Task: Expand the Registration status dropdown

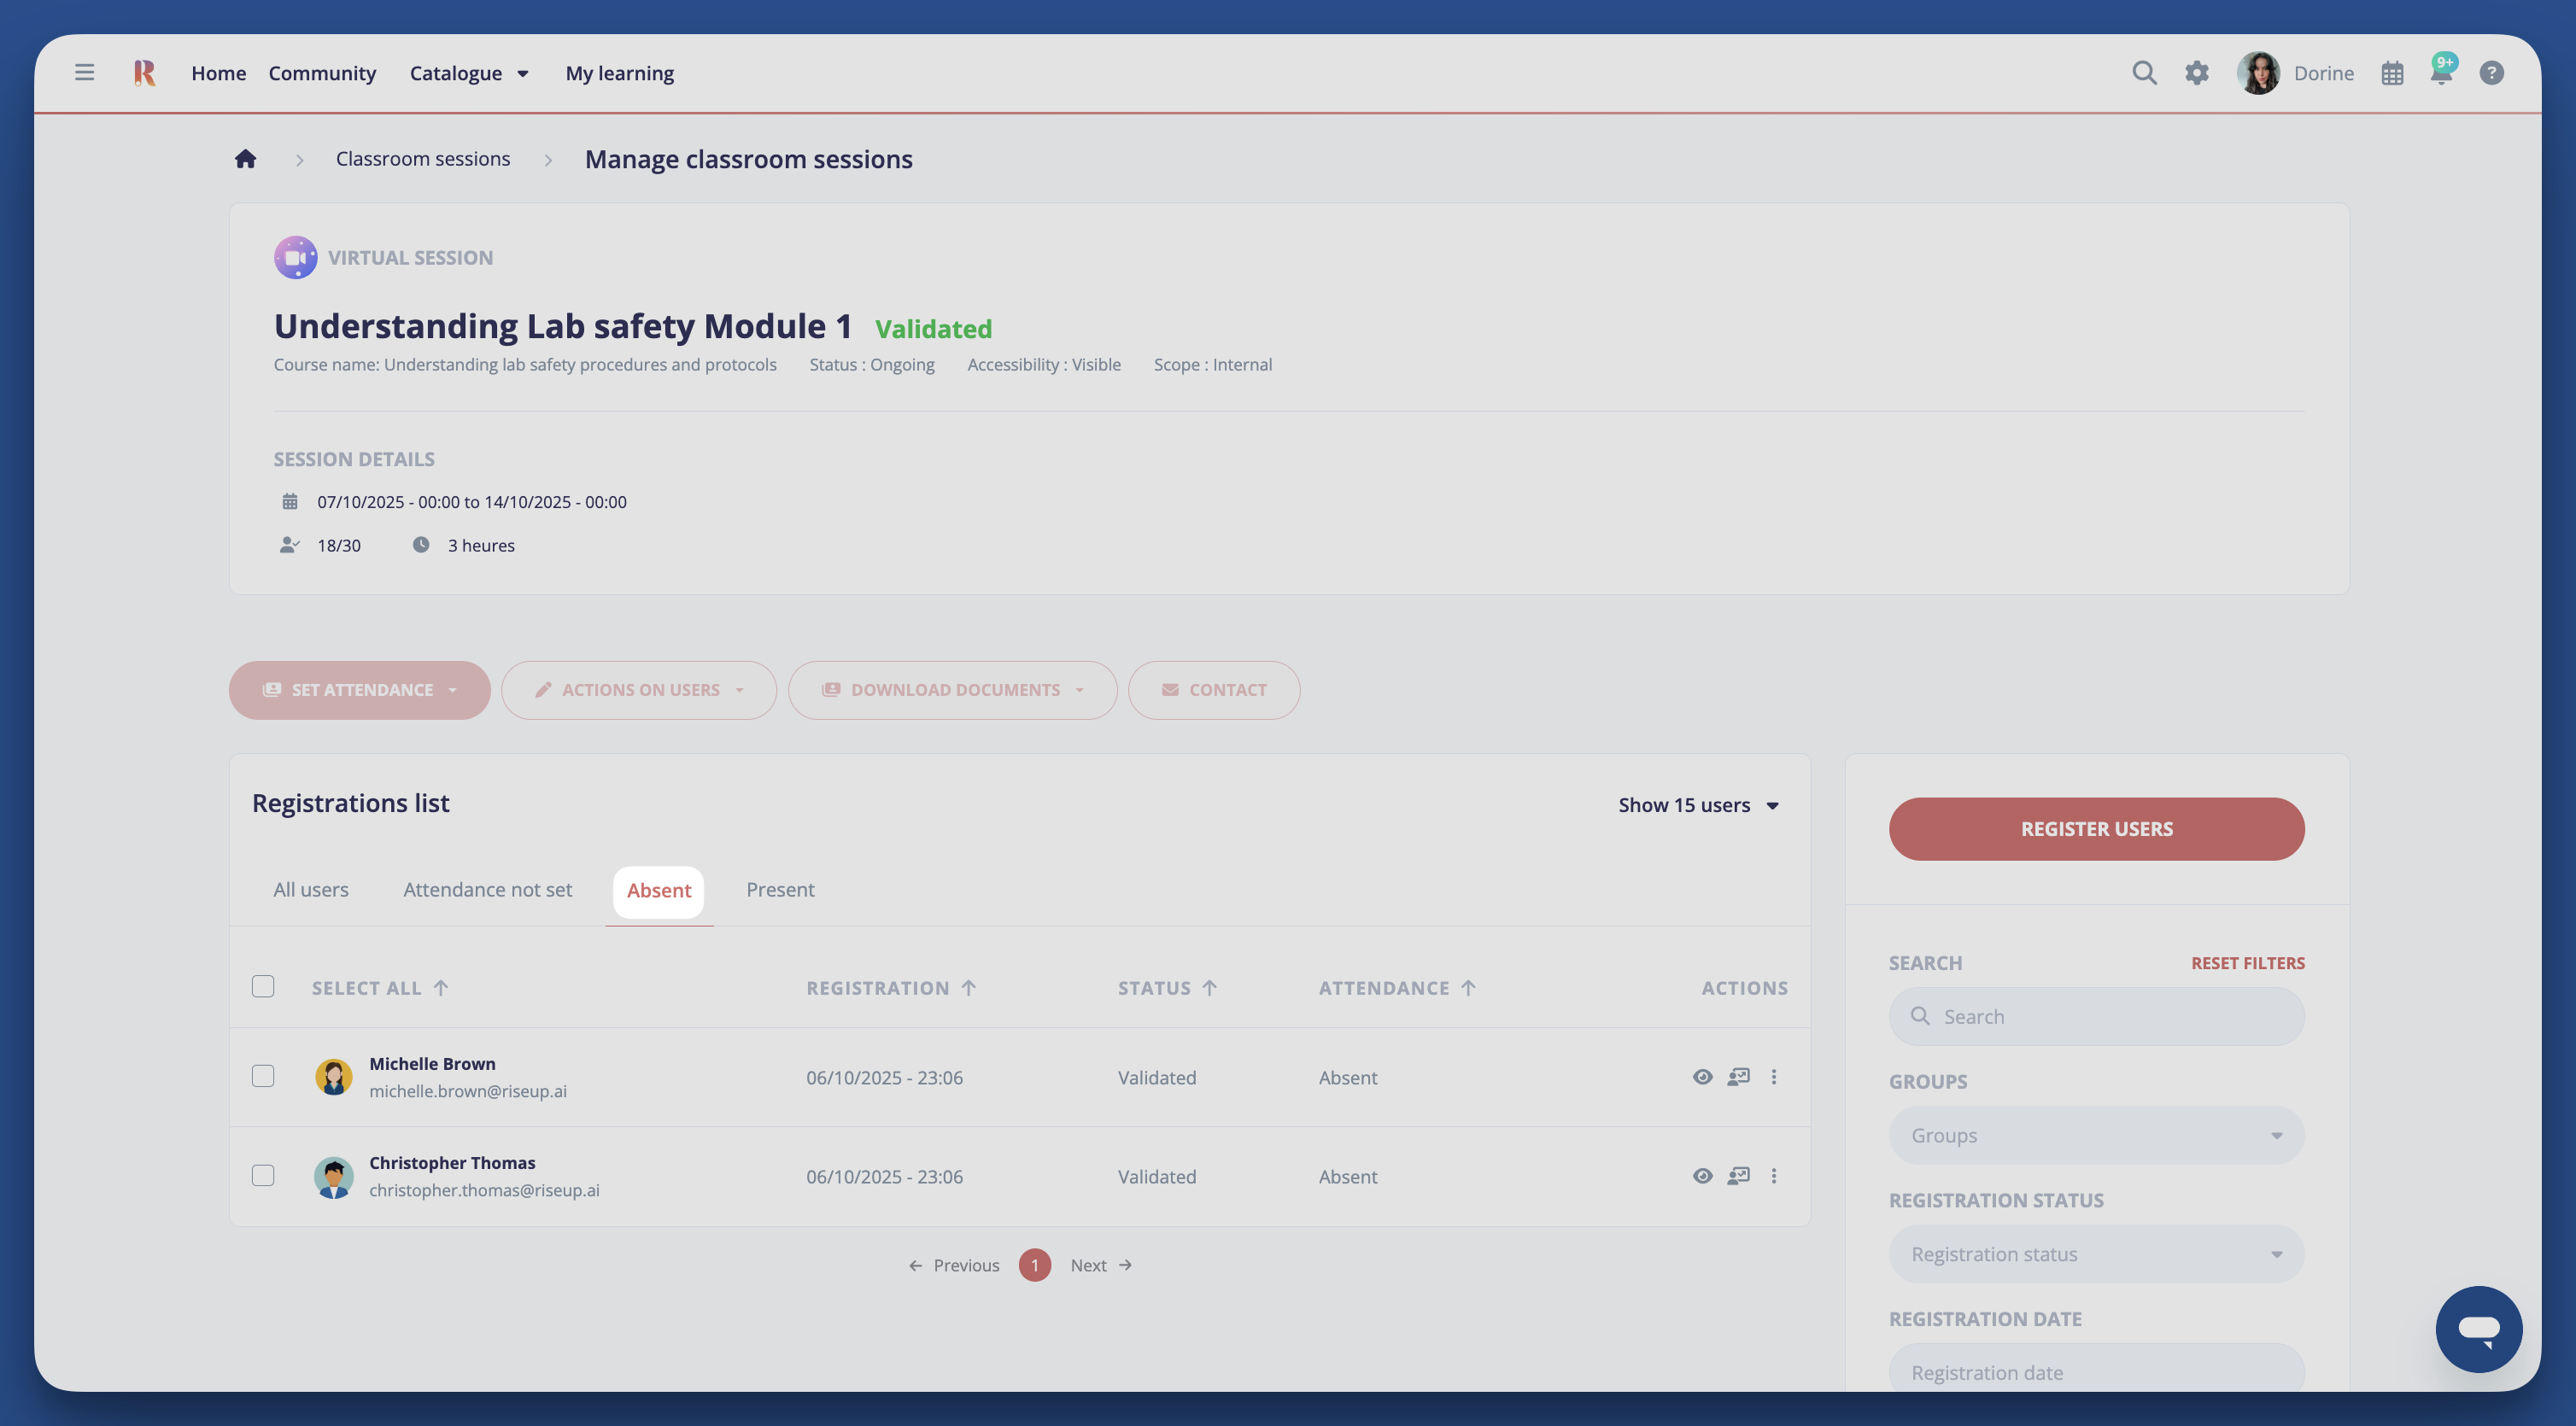Action: tap(2096, 1254)
